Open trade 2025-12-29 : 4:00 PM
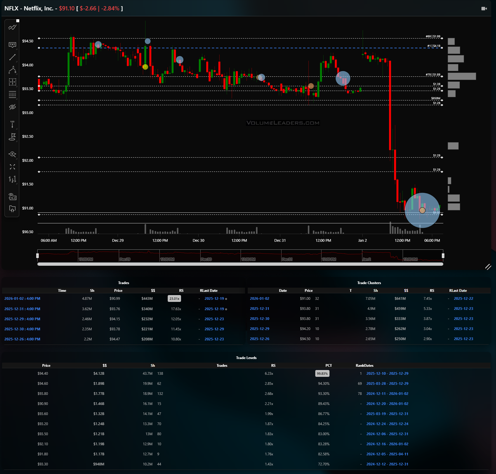The height and width of the screenshot is (474, 496). click(x=22, y=319)
